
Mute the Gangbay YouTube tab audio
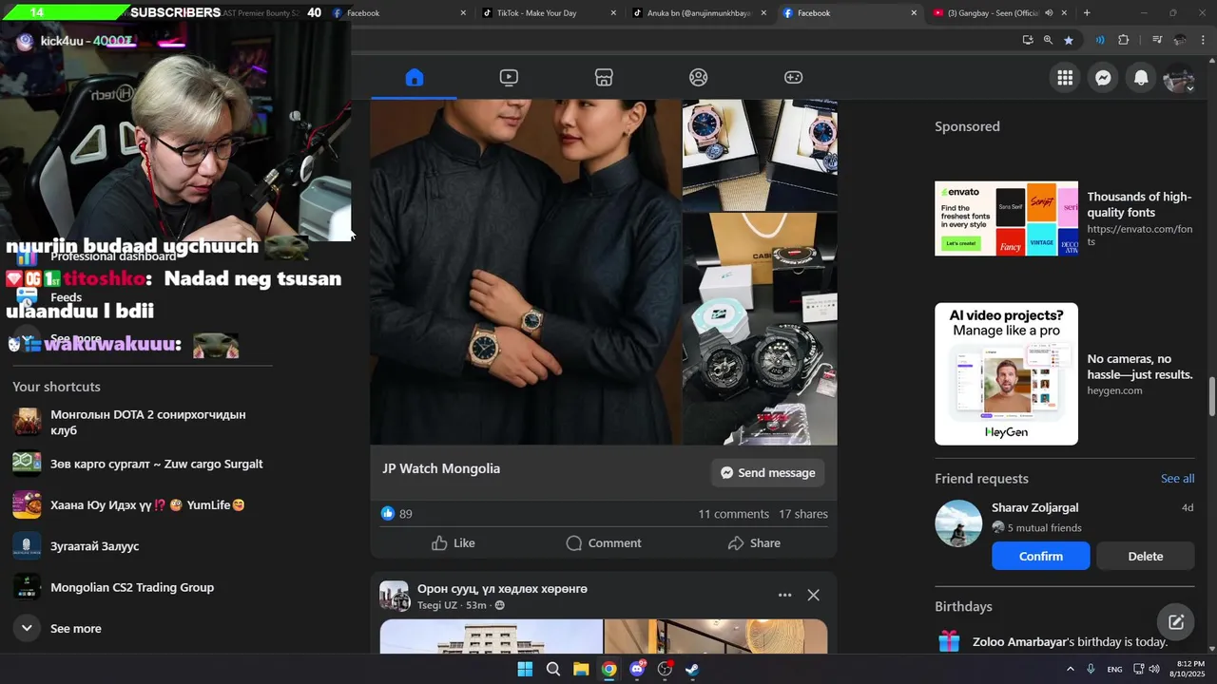click(x=1049, y=13)
